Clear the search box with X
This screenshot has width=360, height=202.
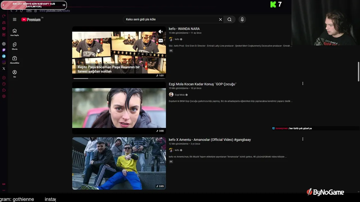point(220,19)
